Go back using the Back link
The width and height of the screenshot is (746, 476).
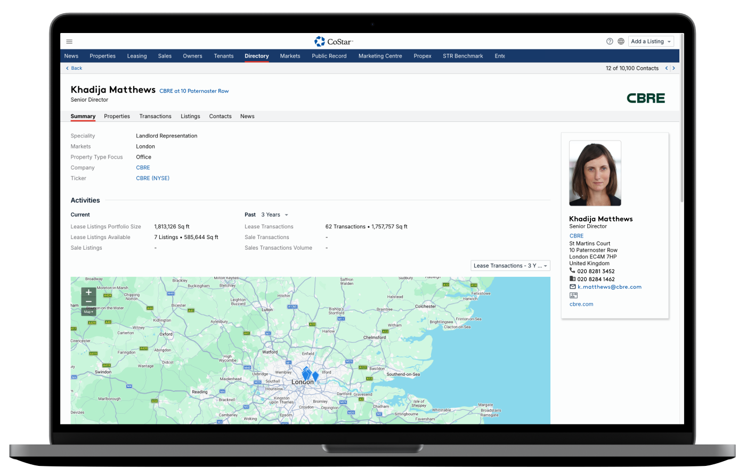point(74,68)
